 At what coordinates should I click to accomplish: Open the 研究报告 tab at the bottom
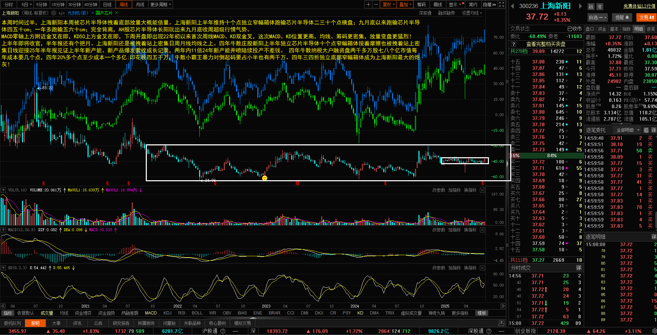[x=121, y=323]
